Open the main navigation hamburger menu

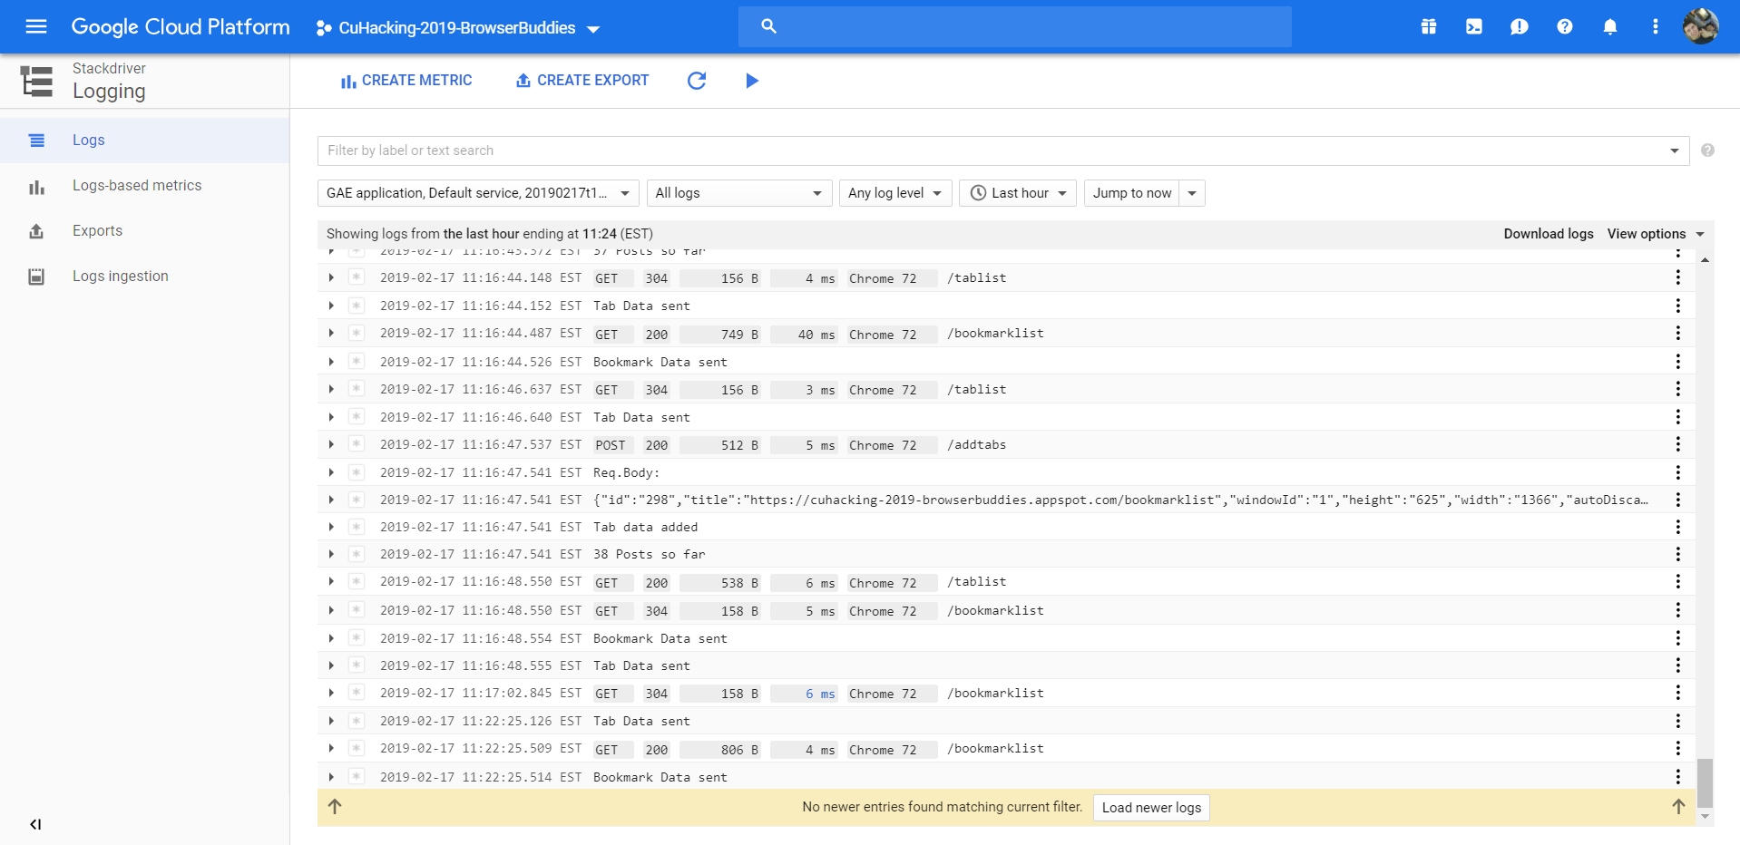tap(36, 26)
